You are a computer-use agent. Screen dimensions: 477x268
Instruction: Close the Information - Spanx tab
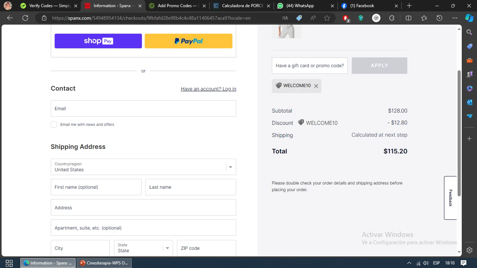tap(140, 6)
